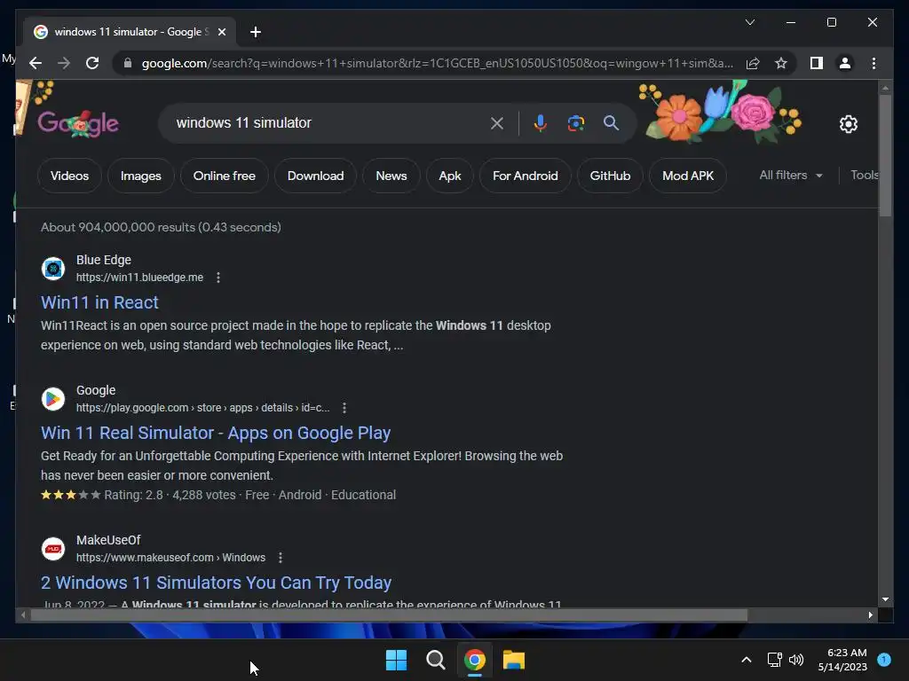Open Google quick settings gear

[x=848, y=123]
